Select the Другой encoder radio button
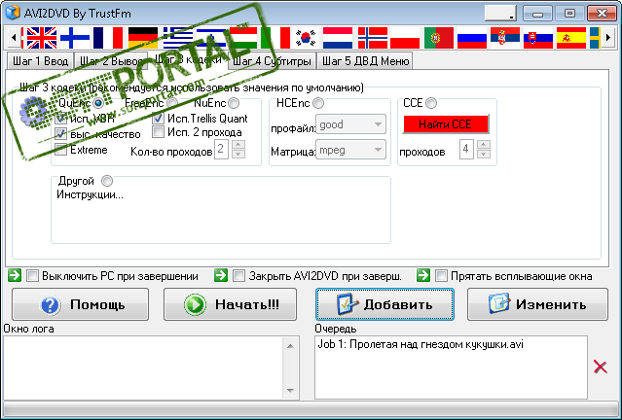This screenshot has width=622, height=420. tap(107, 181)
